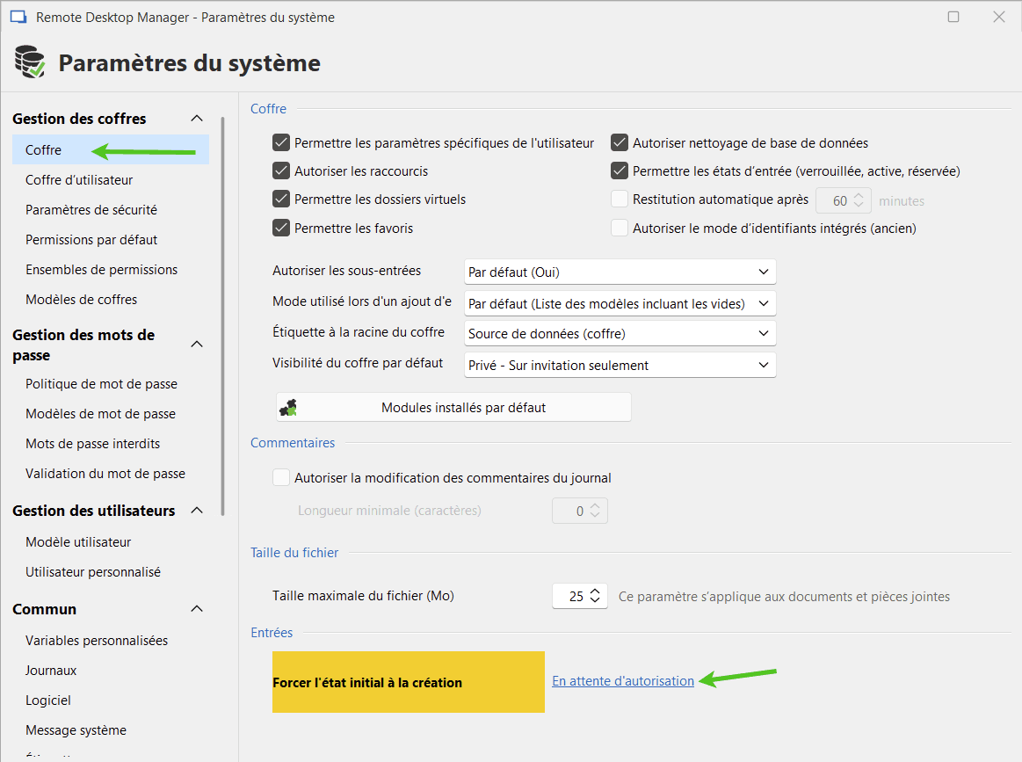Enable Autoriser la modification des commentaires du journal

coord(281,478)
